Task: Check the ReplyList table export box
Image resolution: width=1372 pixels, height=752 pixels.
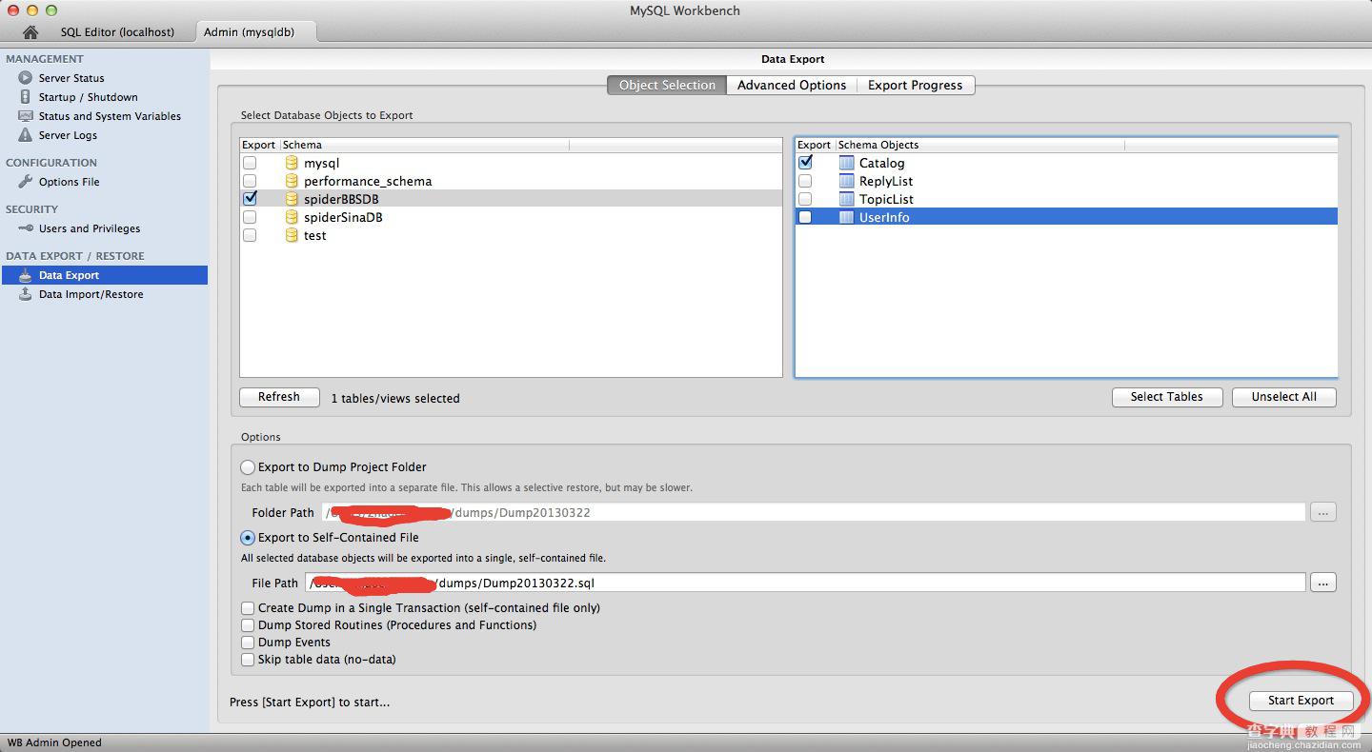Action: (805, 181)
